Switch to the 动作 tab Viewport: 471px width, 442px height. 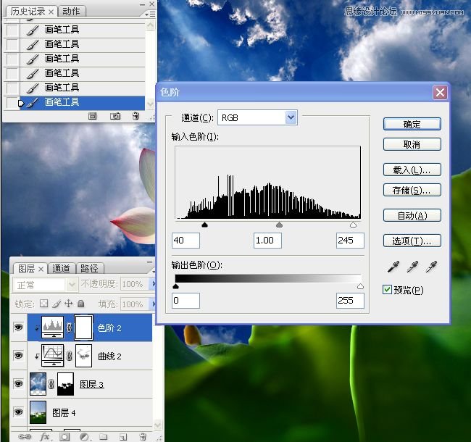click(x=71, y=12)
